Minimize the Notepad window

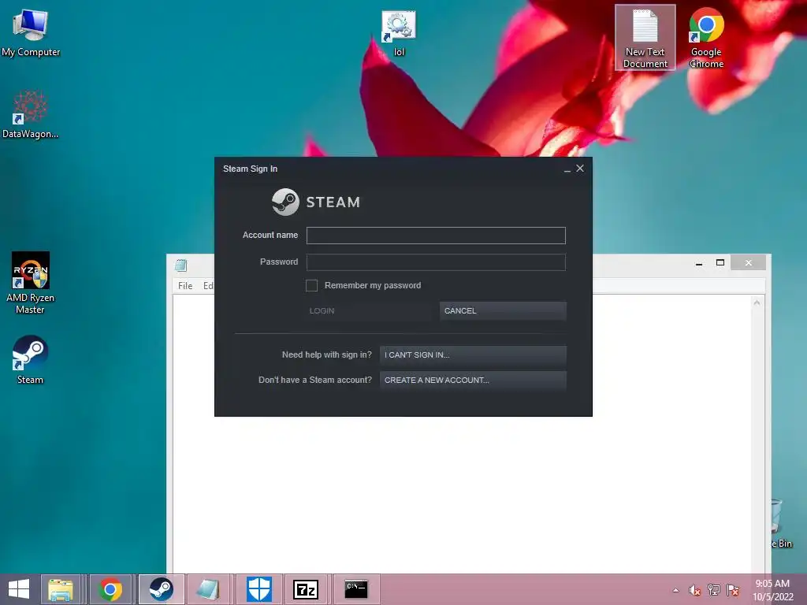(699, 263)
